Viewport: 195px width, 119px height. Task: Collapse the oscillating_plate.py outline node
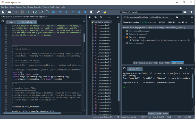tap(89, 22)
